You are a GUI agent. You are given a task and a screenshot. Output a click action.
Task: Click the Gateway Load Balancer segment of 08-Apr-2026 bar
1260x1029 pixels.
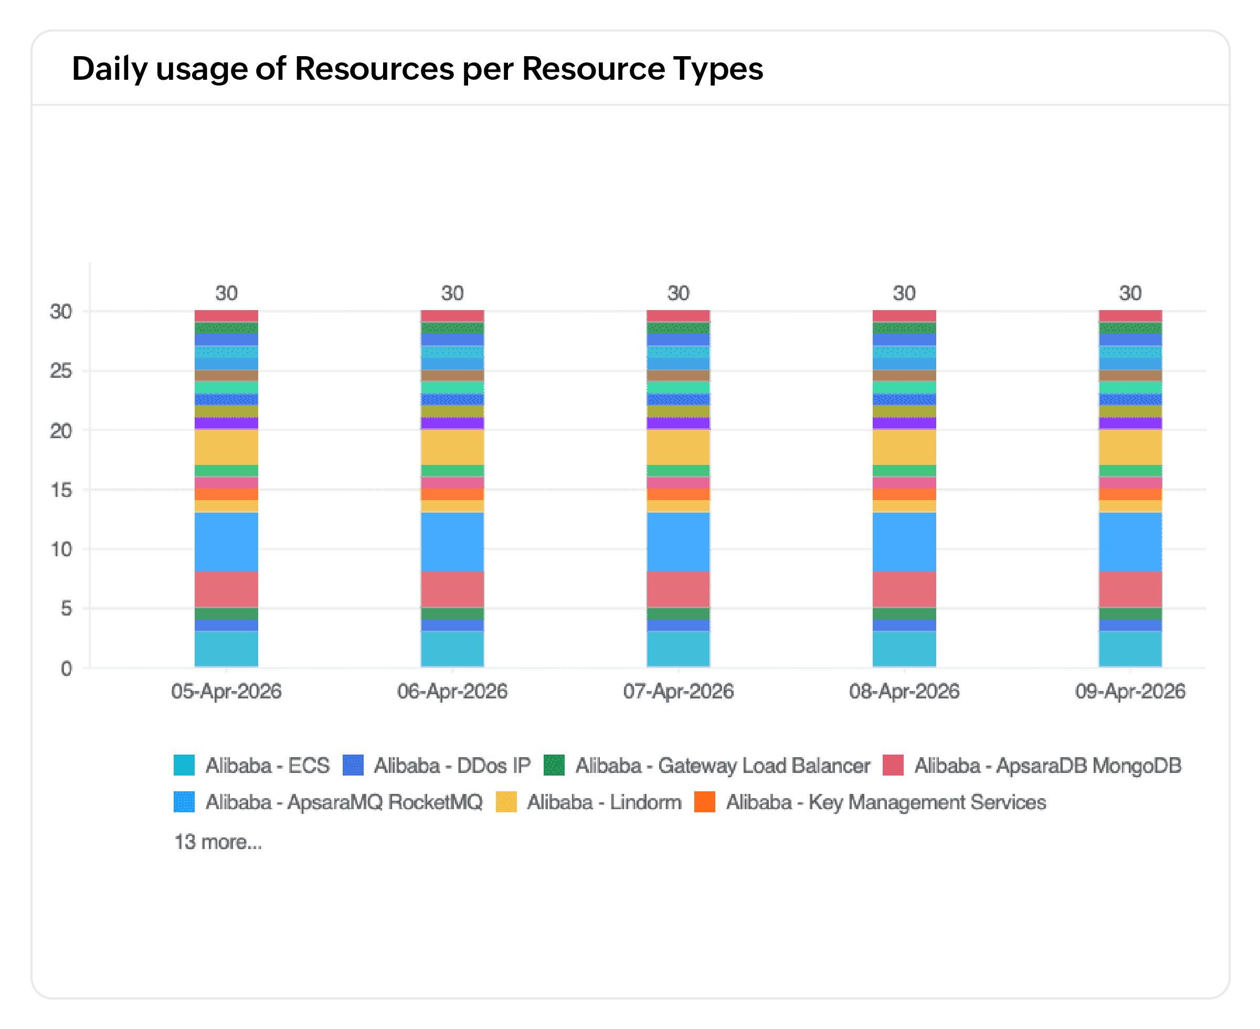904,613
